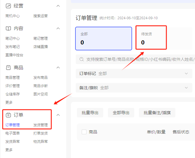
Task: Open 图片空间 in sidebar
Action: click(x=41, y=94)
